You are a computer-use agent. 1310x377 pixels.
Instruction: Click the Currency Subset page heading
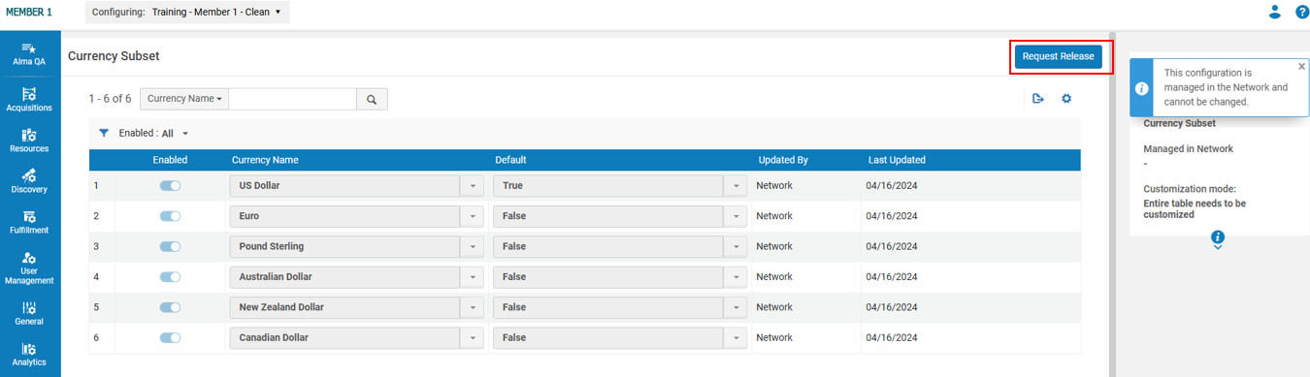[114, 56]
